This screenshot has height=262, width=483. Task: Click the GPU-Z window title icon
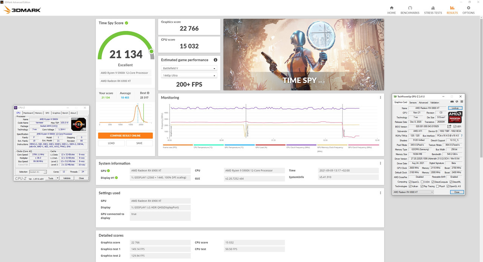[x=395, y=97]
